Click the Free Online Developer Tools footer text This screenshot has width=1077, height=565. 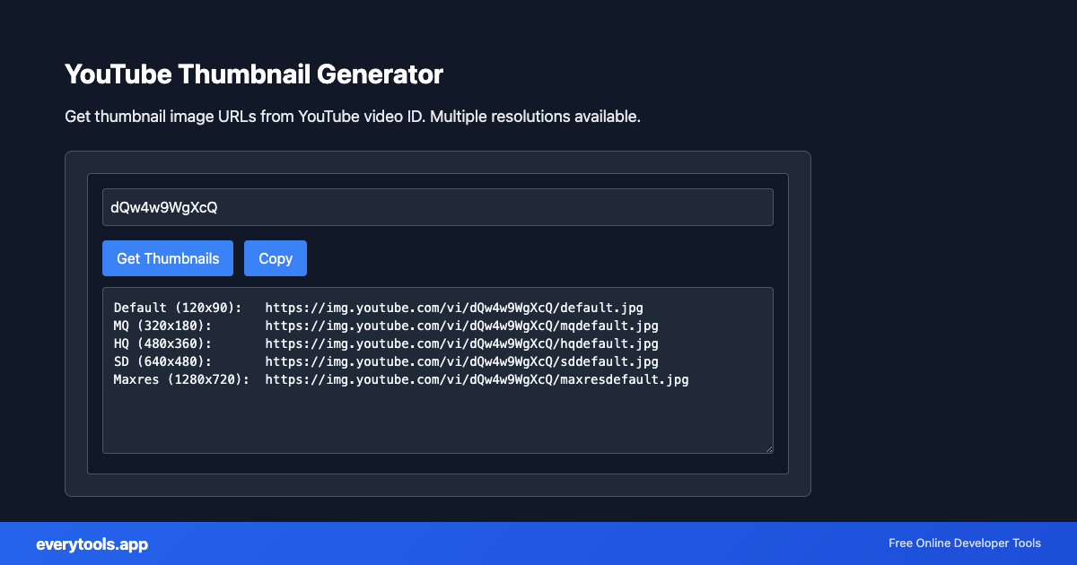[x=964, y=543]
